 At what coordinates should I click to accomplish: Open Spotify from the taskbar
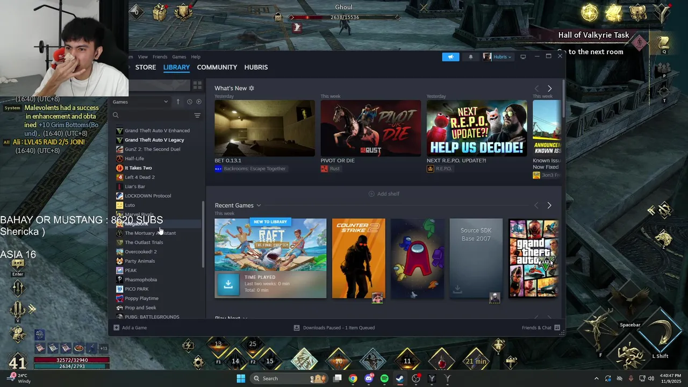(384, 378)
